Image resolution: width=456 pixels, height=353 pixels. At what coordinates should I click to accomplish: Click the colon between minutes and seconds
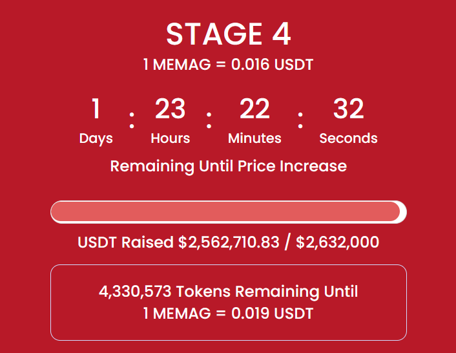(300, 120)
